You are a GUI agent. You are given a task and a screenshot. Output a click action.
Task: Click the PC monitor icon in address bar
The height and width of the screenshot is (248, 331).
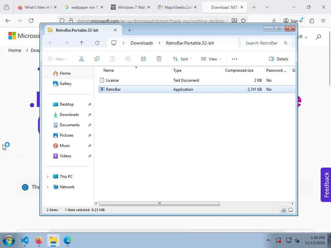[x=114, y=43]
